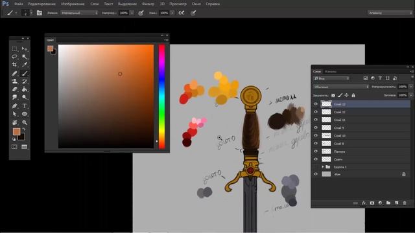Image resolution: width=415 pixels, height=233 pixels.
Task: Hide the Слой 11 layer
Action: click(316, 120)
